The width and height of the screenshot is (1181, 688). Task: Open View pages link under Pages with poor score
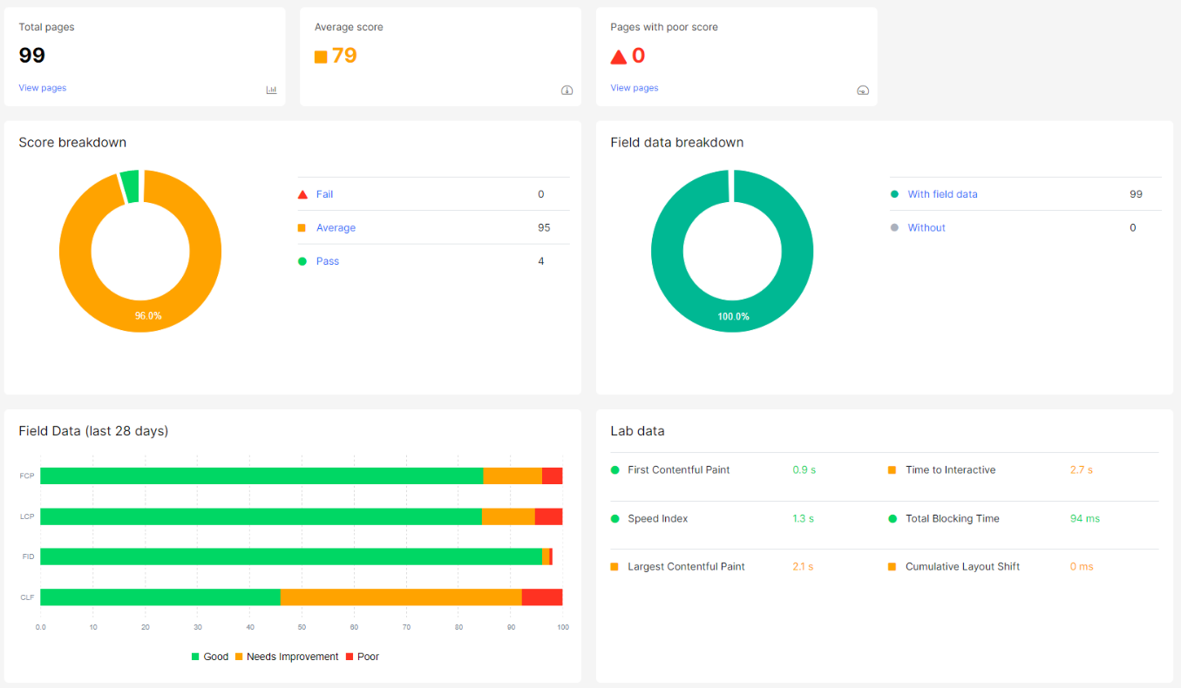tap(635, 88)
